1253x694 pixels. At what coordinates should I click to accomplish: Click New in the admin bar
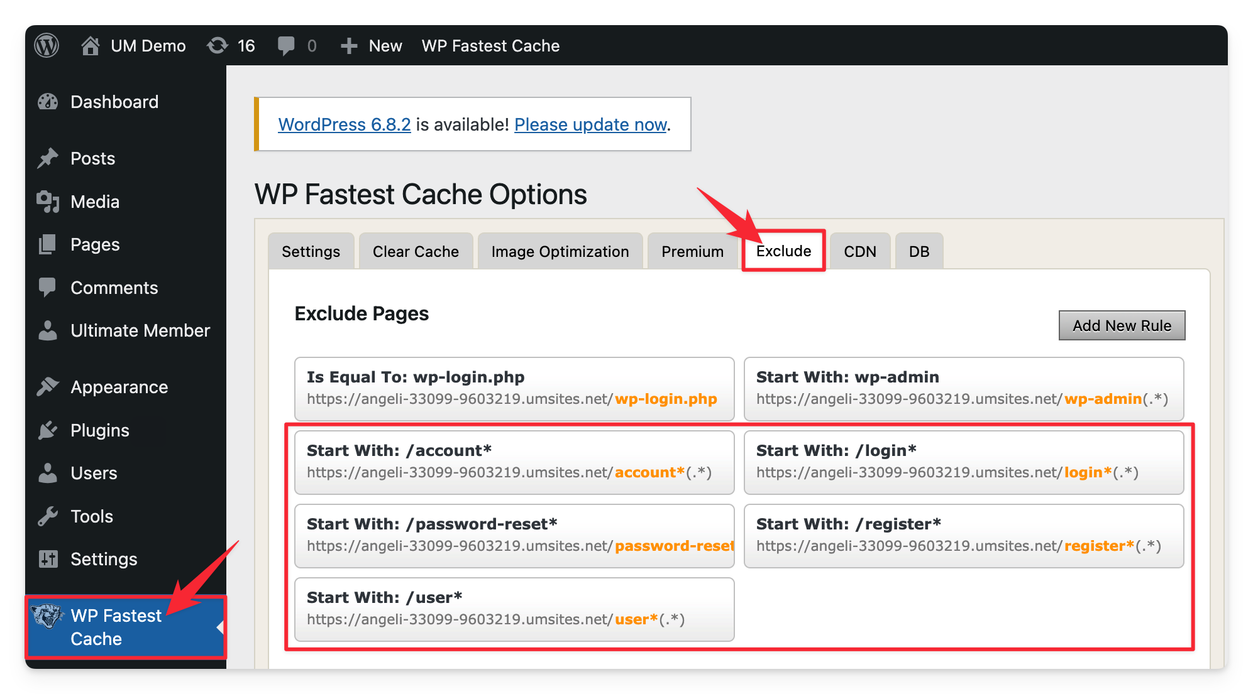click(x=385, y=46)
